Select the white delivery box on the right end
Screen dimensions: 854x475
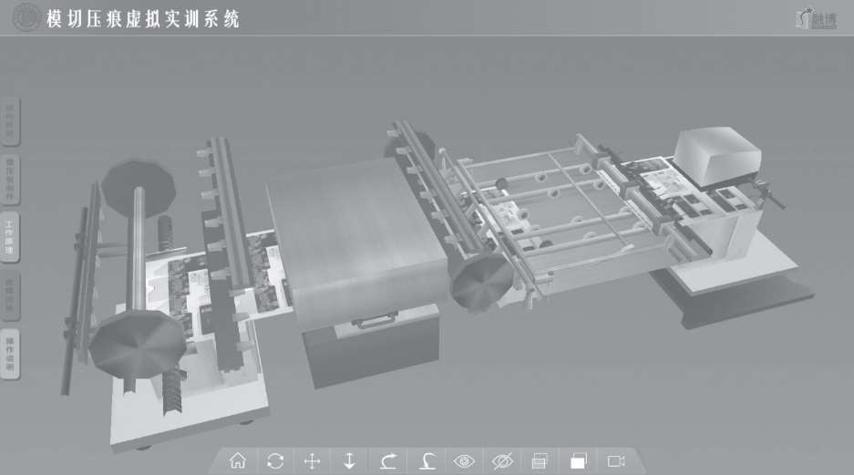click(x=718, y=155)
